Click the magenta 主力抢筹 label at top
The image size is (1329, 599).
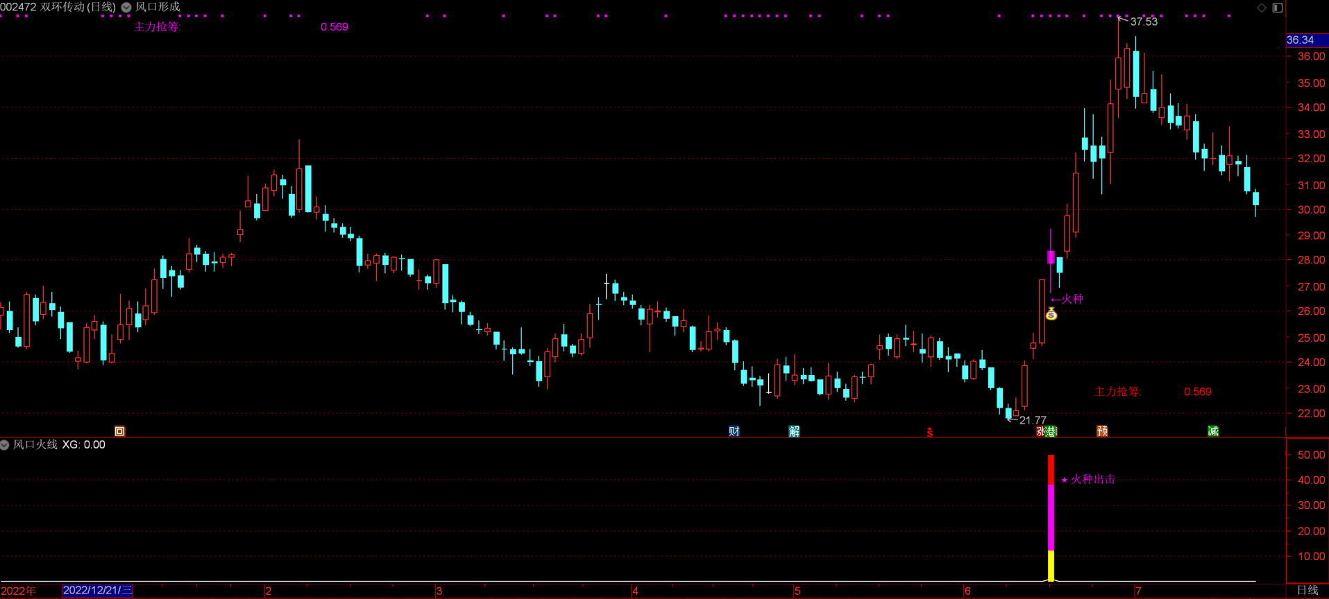157,27
